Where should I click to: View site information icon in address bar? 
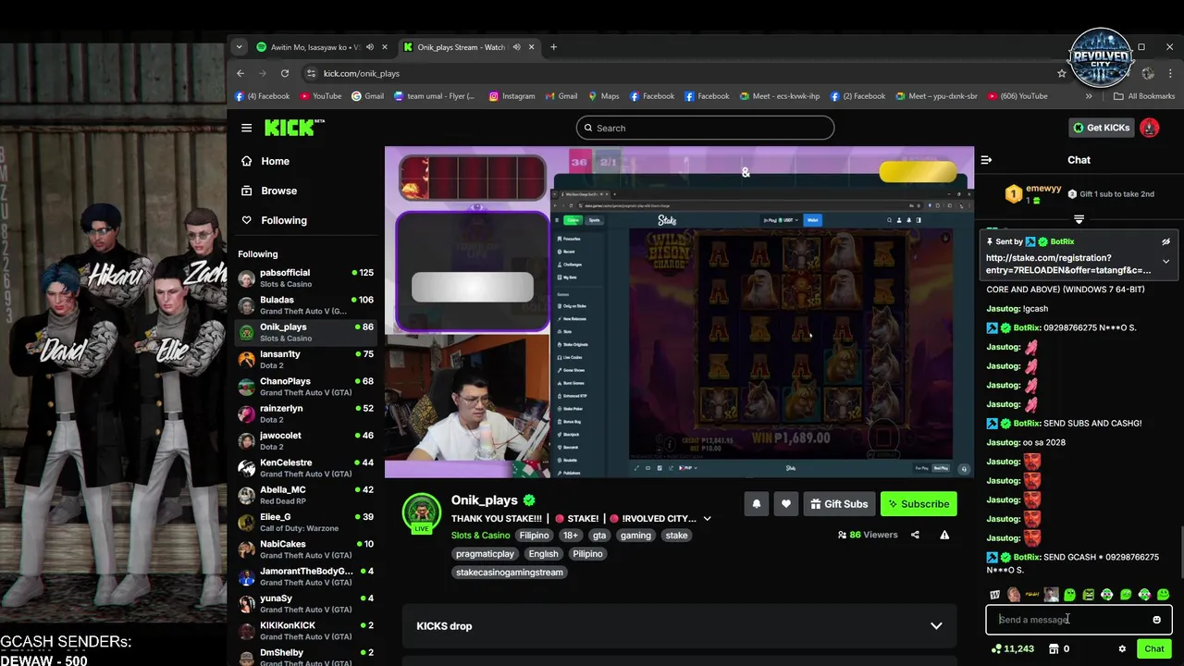point(312,73)
